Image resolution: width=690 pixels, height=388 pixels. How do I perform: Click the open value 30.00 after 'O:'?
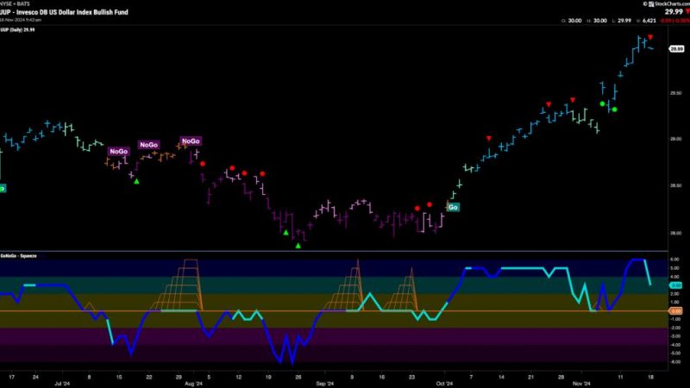coord(574,21)
